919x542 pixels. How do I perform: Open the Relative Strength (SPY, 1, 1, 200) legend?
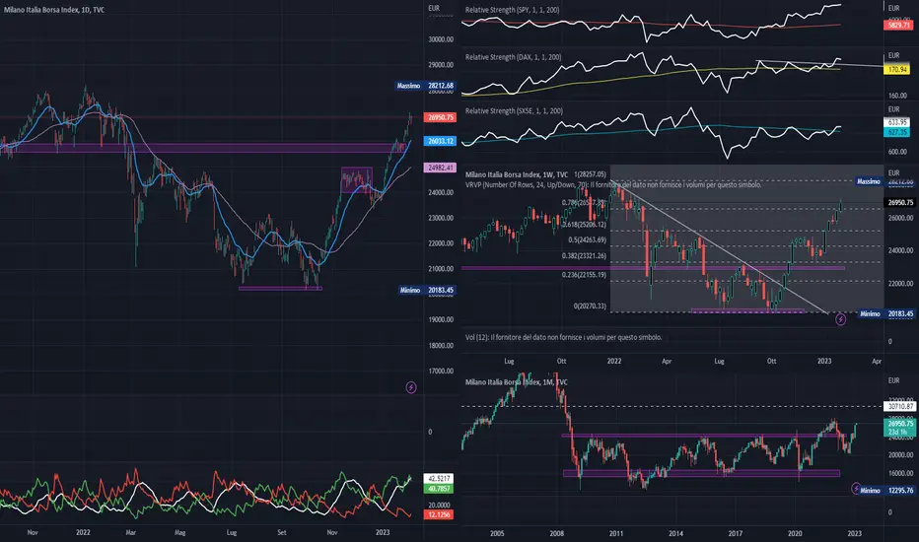512,10
